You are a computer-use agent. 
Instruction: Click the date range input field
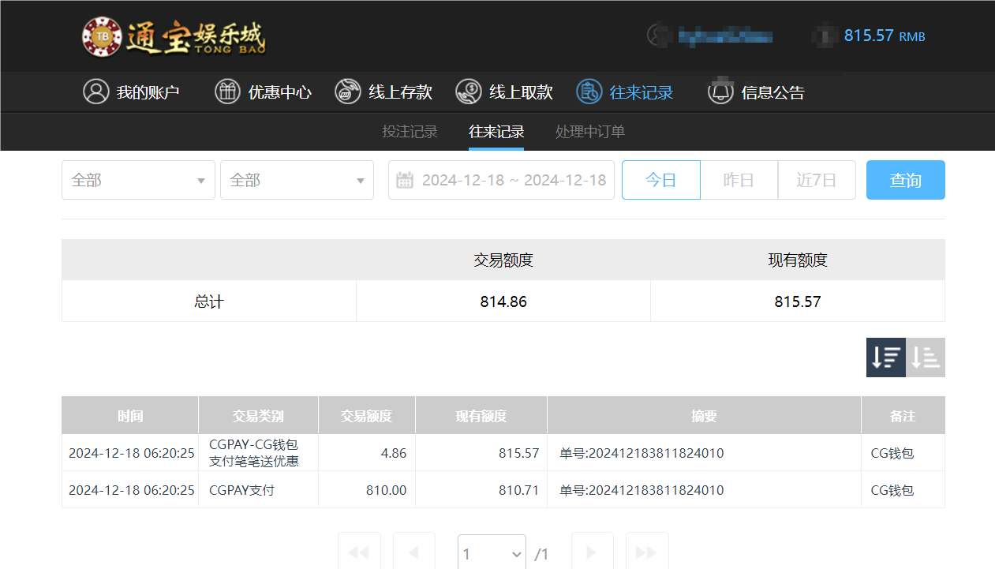click(513, 179)
